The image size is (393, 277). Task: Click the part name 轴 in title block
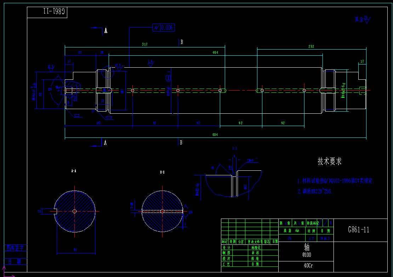click(x=307, y=247)
